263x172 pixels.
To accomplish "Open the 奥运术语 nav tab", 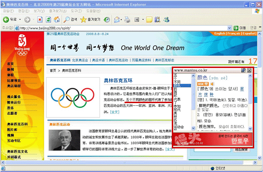I will [x=98, y=60].
